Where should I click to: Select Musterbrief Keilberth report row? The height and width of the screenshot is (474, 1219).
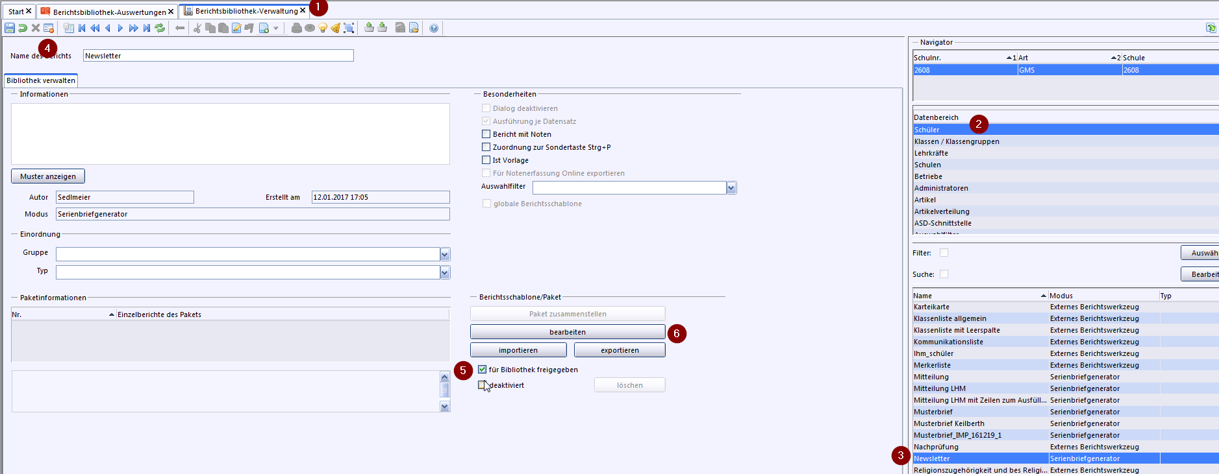[1066, 423]
